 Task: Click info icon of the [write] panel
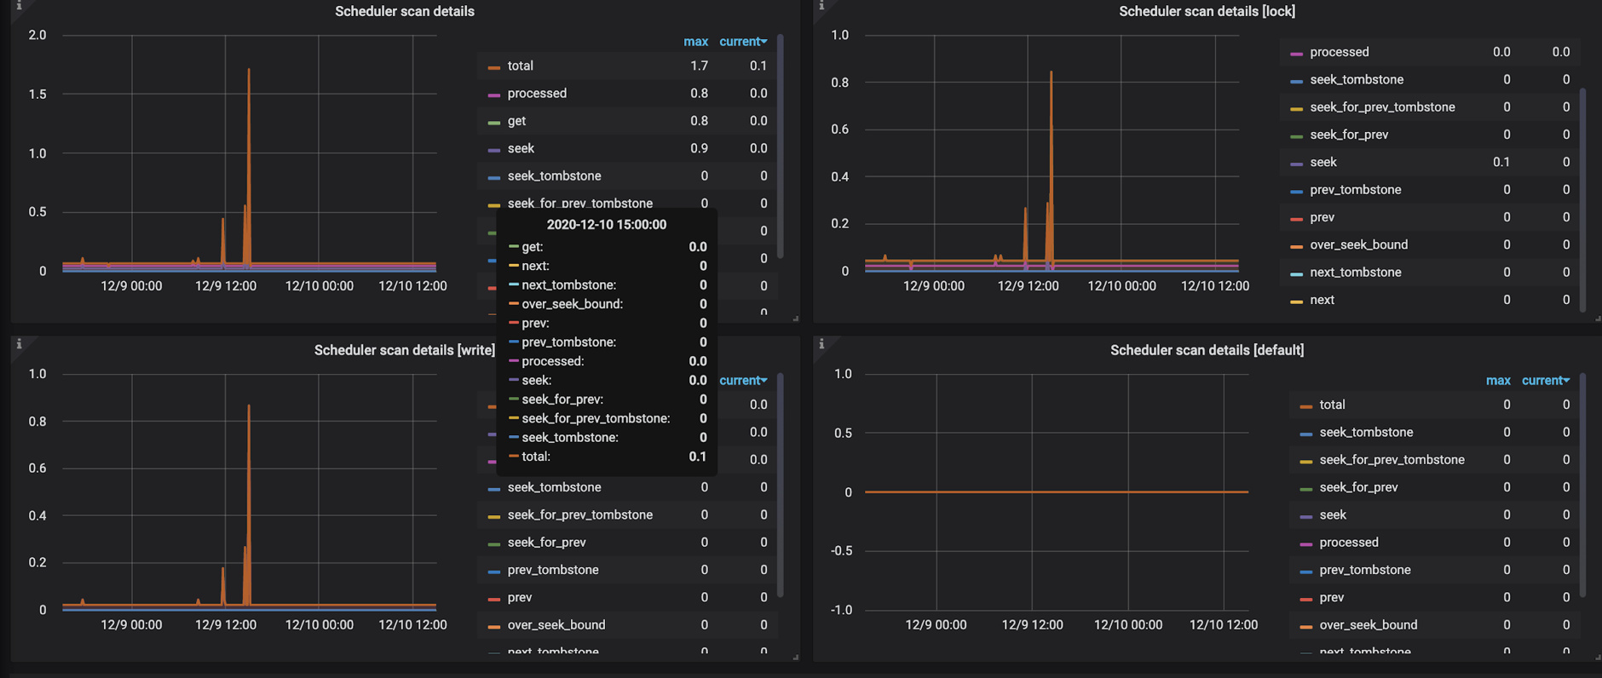(x=19, y=344)
